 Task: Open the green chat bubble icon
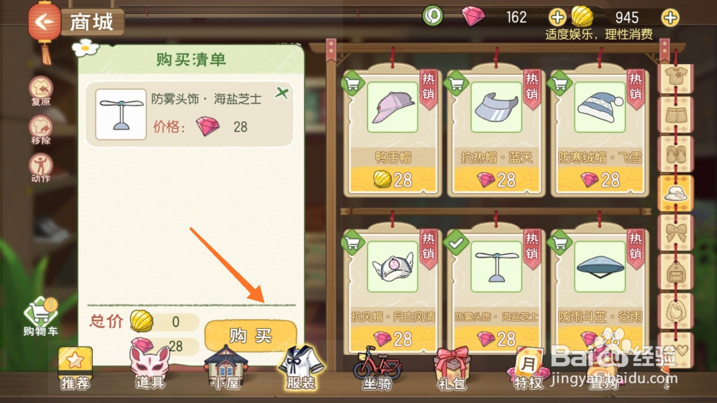pos(432,17)
